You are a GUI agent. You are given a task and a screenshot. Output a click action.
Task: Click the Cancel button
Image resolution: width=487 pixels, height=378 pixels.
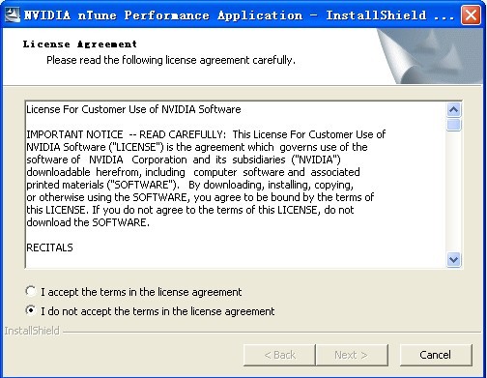coord(436,355)
